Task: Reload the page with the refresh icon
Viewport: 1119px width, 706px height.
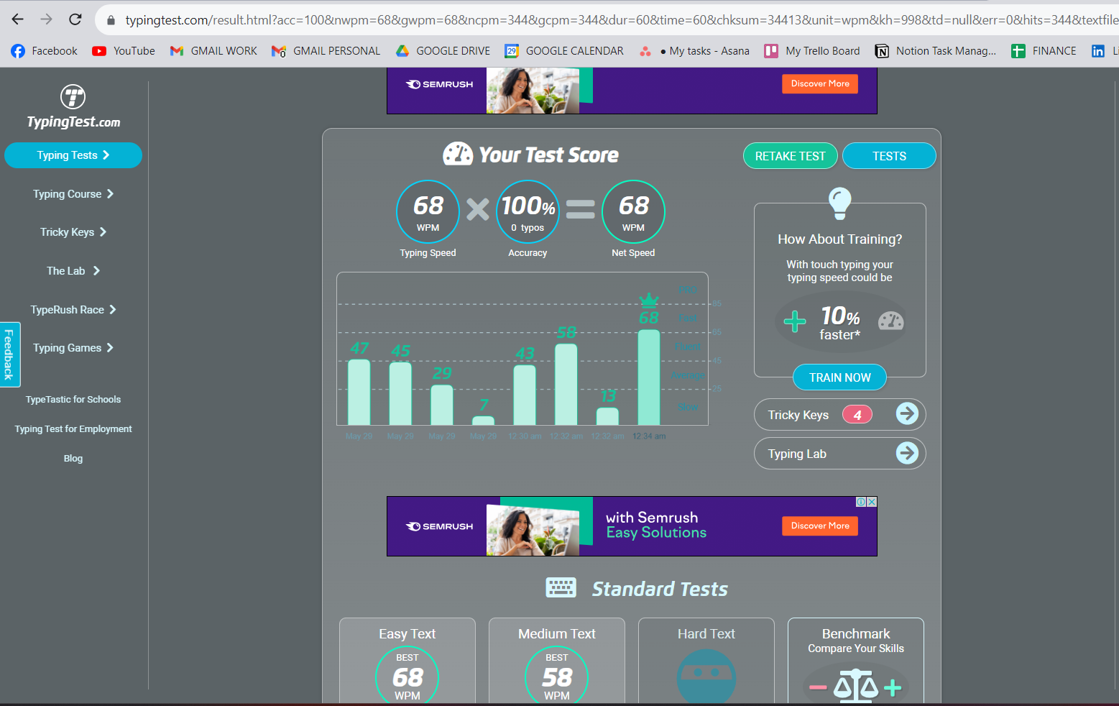Action: pos(75,19)
